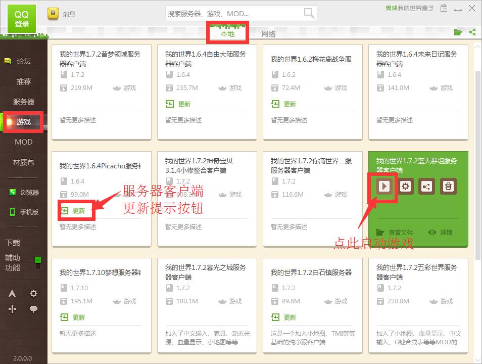
Task: Click the download size icon beside 180.1M
Action: [169, 301]
